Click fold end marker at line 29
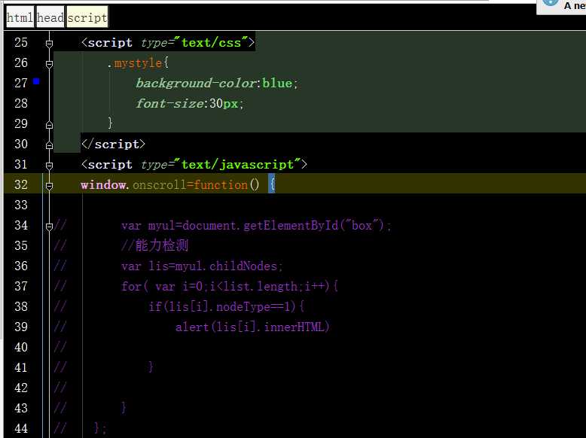 tap(49, 125)
